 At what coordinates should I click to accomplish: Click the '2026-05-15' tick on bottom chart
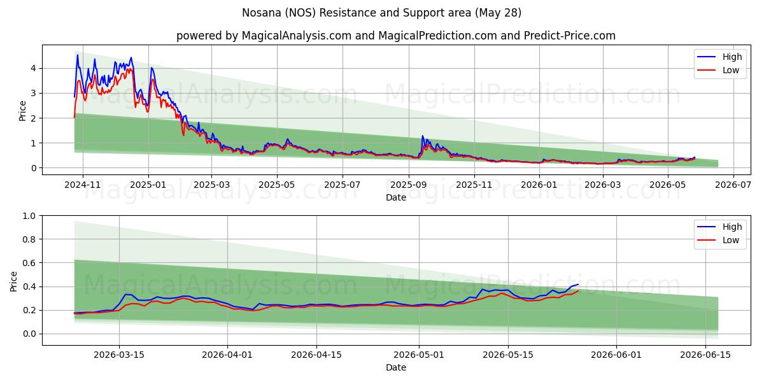[x=508, y=355]
